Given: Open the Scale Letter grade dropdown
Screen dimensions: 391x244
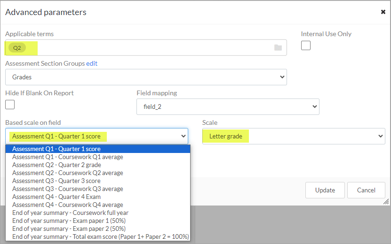Looking at the screenshot, I should point(294,136).
